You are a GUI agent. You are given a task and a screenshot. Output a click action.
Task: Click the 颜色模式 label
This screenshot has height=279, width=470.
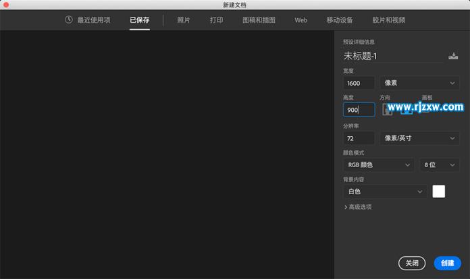pos(353,153)
